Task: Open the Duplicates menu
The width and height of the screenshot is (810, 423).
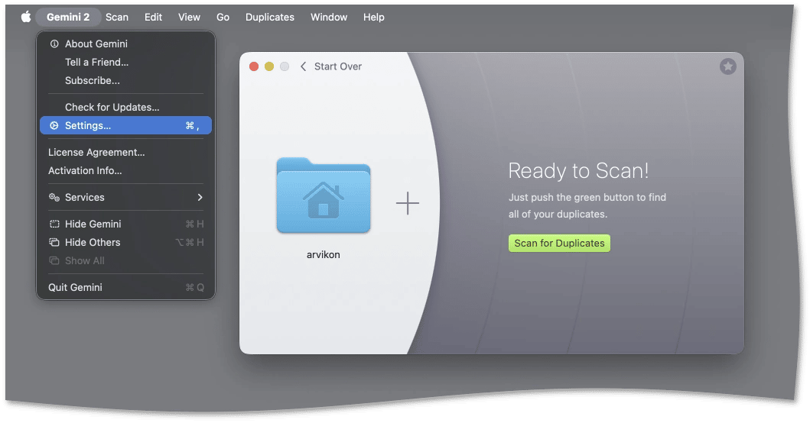Action: [269, 17]
